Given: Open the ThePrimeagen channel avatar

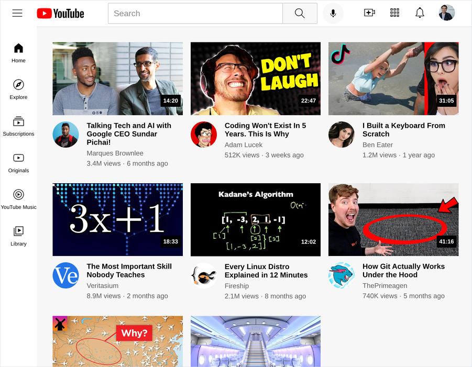Looking at the screenshot, I should pyautogui.click(x=342, y=275).
